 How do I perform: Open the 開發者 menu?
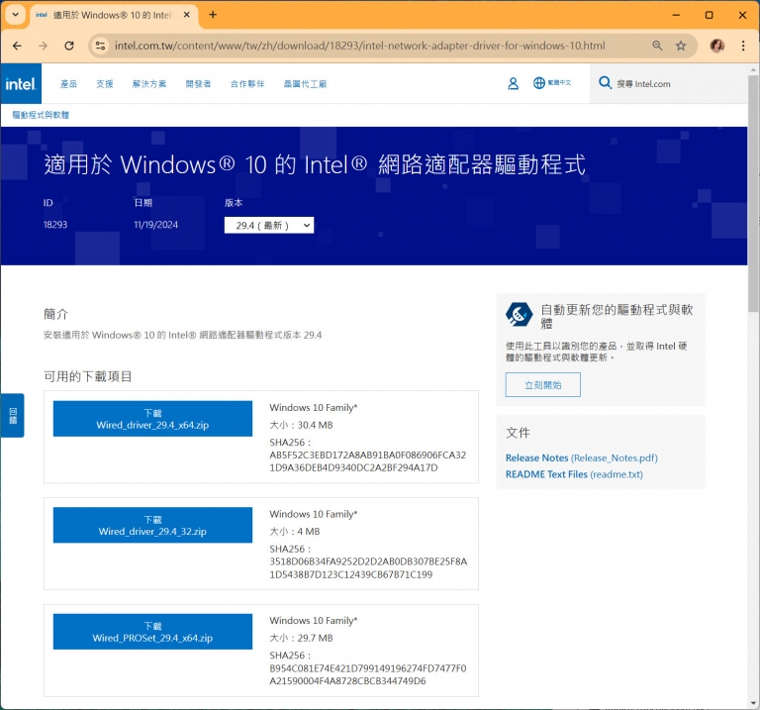[198, 84]
